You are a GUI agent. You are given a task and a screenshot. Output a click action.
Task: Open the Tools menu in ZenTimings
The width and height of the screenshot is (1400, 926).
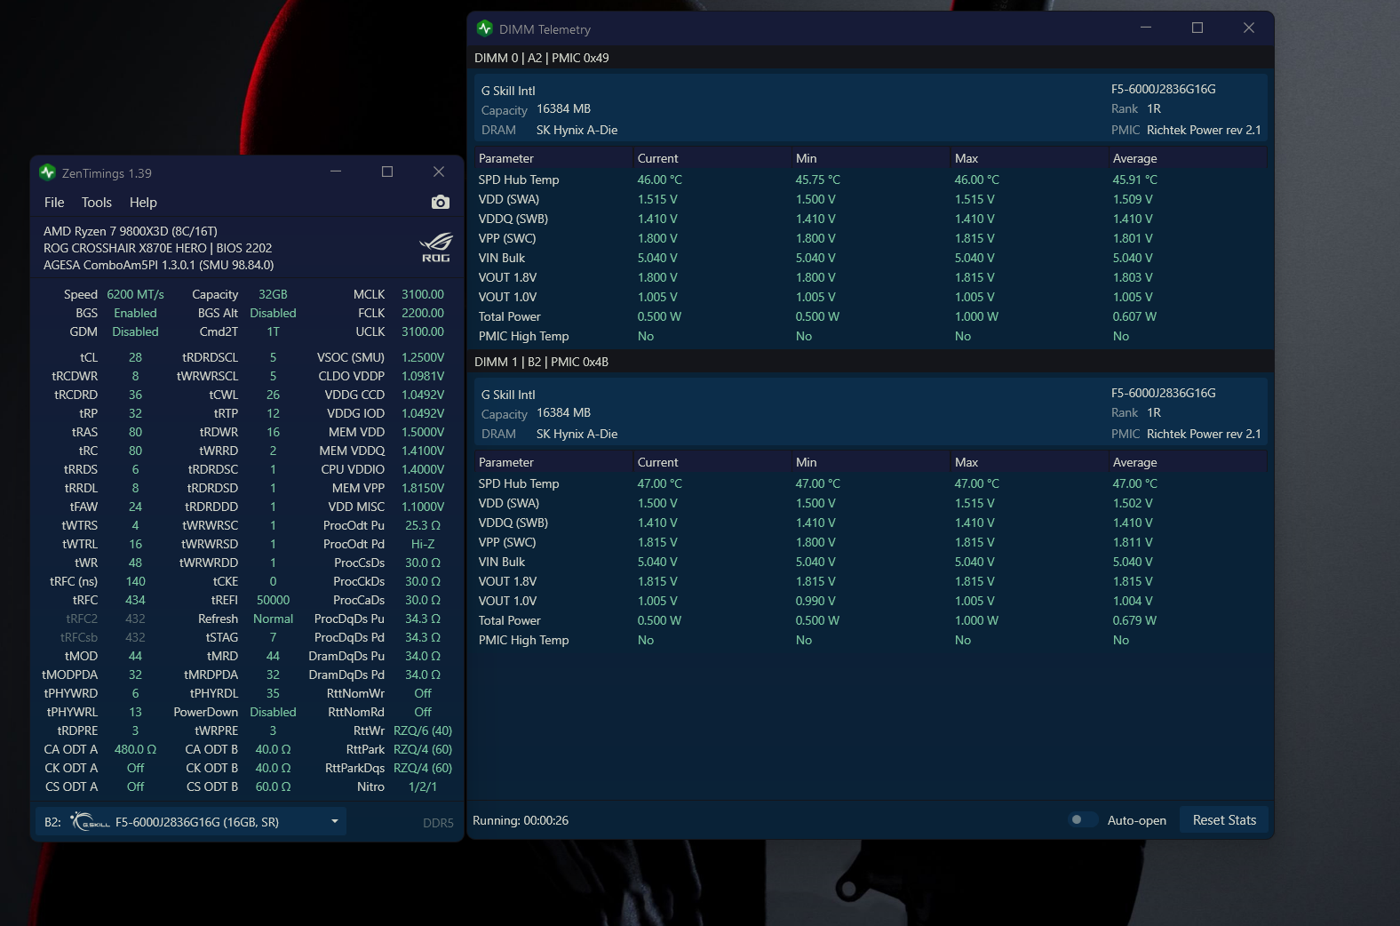97,203
